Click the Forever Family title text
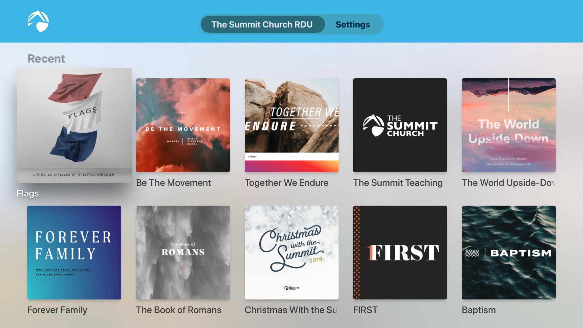Screen dimensions: 583x328 [x=57, y=310]
